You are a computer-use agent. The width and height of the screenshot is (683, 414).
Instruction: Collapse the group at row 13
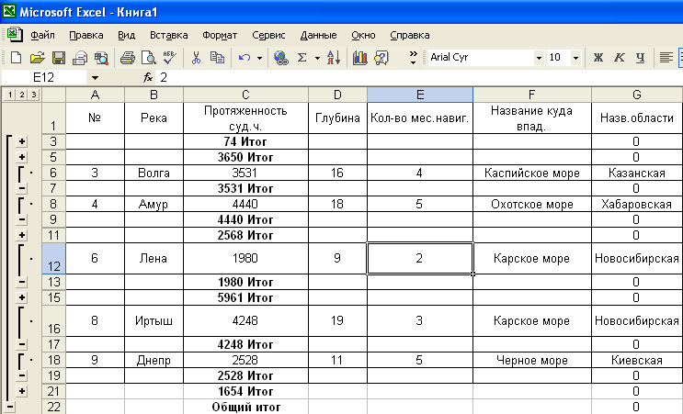coord(22,282)
